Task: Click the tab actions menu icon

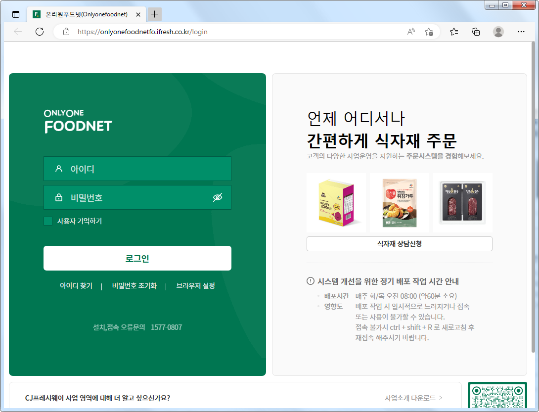Action: pyautogui.click(x=16, y=14)
